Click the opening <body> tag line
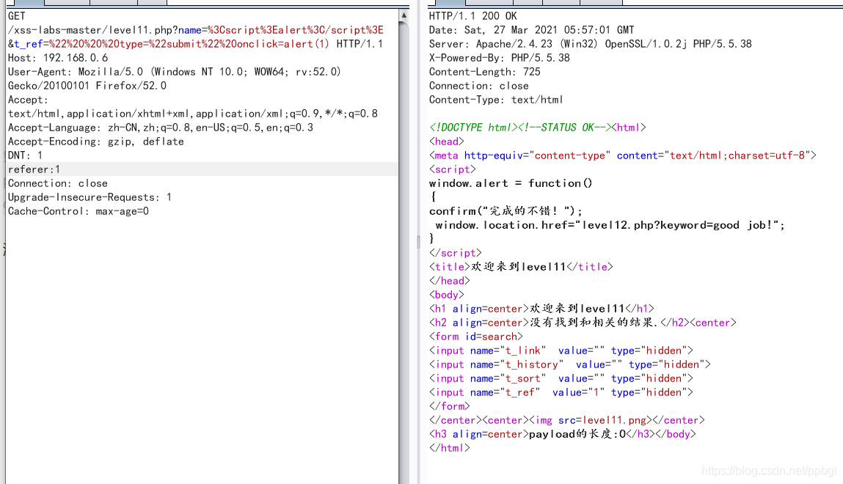The height and width of the screenshot is (484, 843). [x=447, y=296]
